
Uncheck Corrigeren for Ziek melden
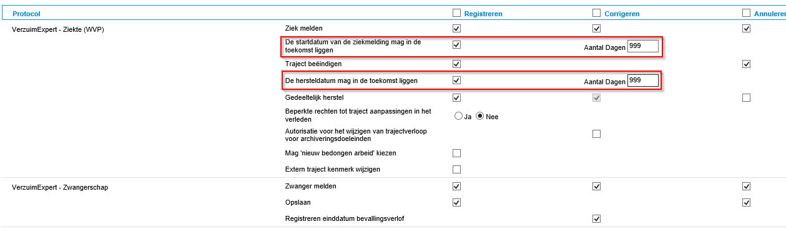597,28
